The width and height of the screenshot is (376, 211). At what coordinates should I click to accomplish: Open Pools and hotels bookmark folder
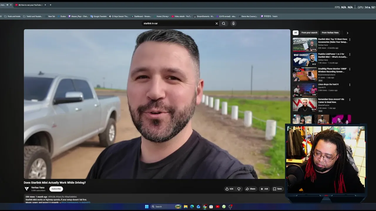point(12,16)
